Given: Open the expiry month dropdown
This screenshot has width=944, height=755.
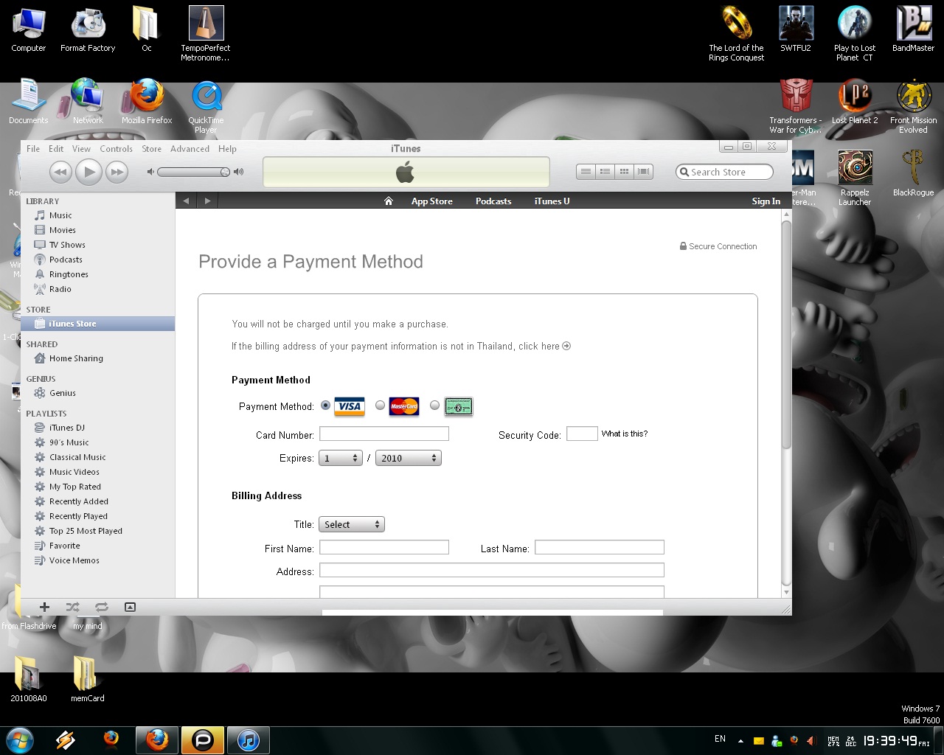Looking at the screenshot, I should tap(341, 458).
